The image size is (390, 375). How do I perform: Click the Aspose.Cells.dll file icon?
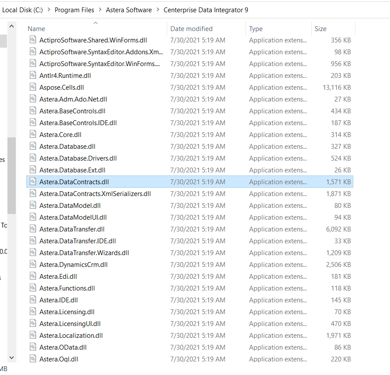click(x=33, y=87)
